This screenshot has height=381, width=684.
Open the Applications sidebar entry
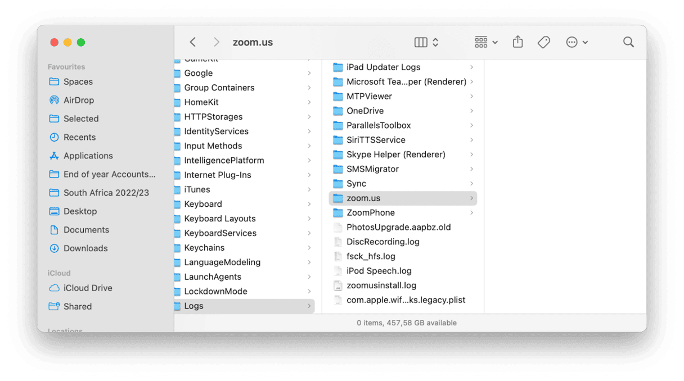(x=88, y=156)
